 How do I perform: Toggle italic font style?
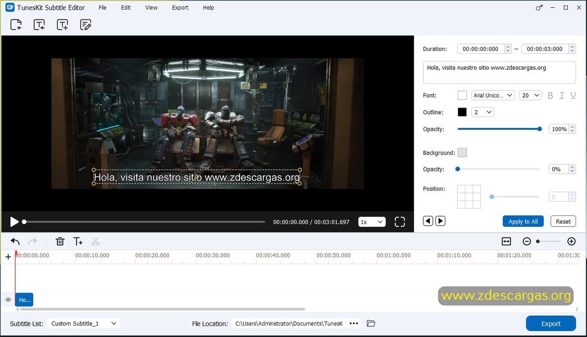coord(562,95)
